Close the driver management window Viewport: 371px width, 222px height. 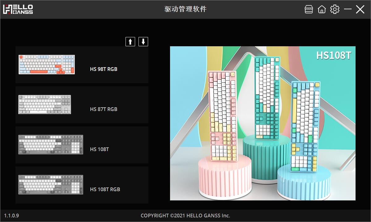tap(360, 9)
